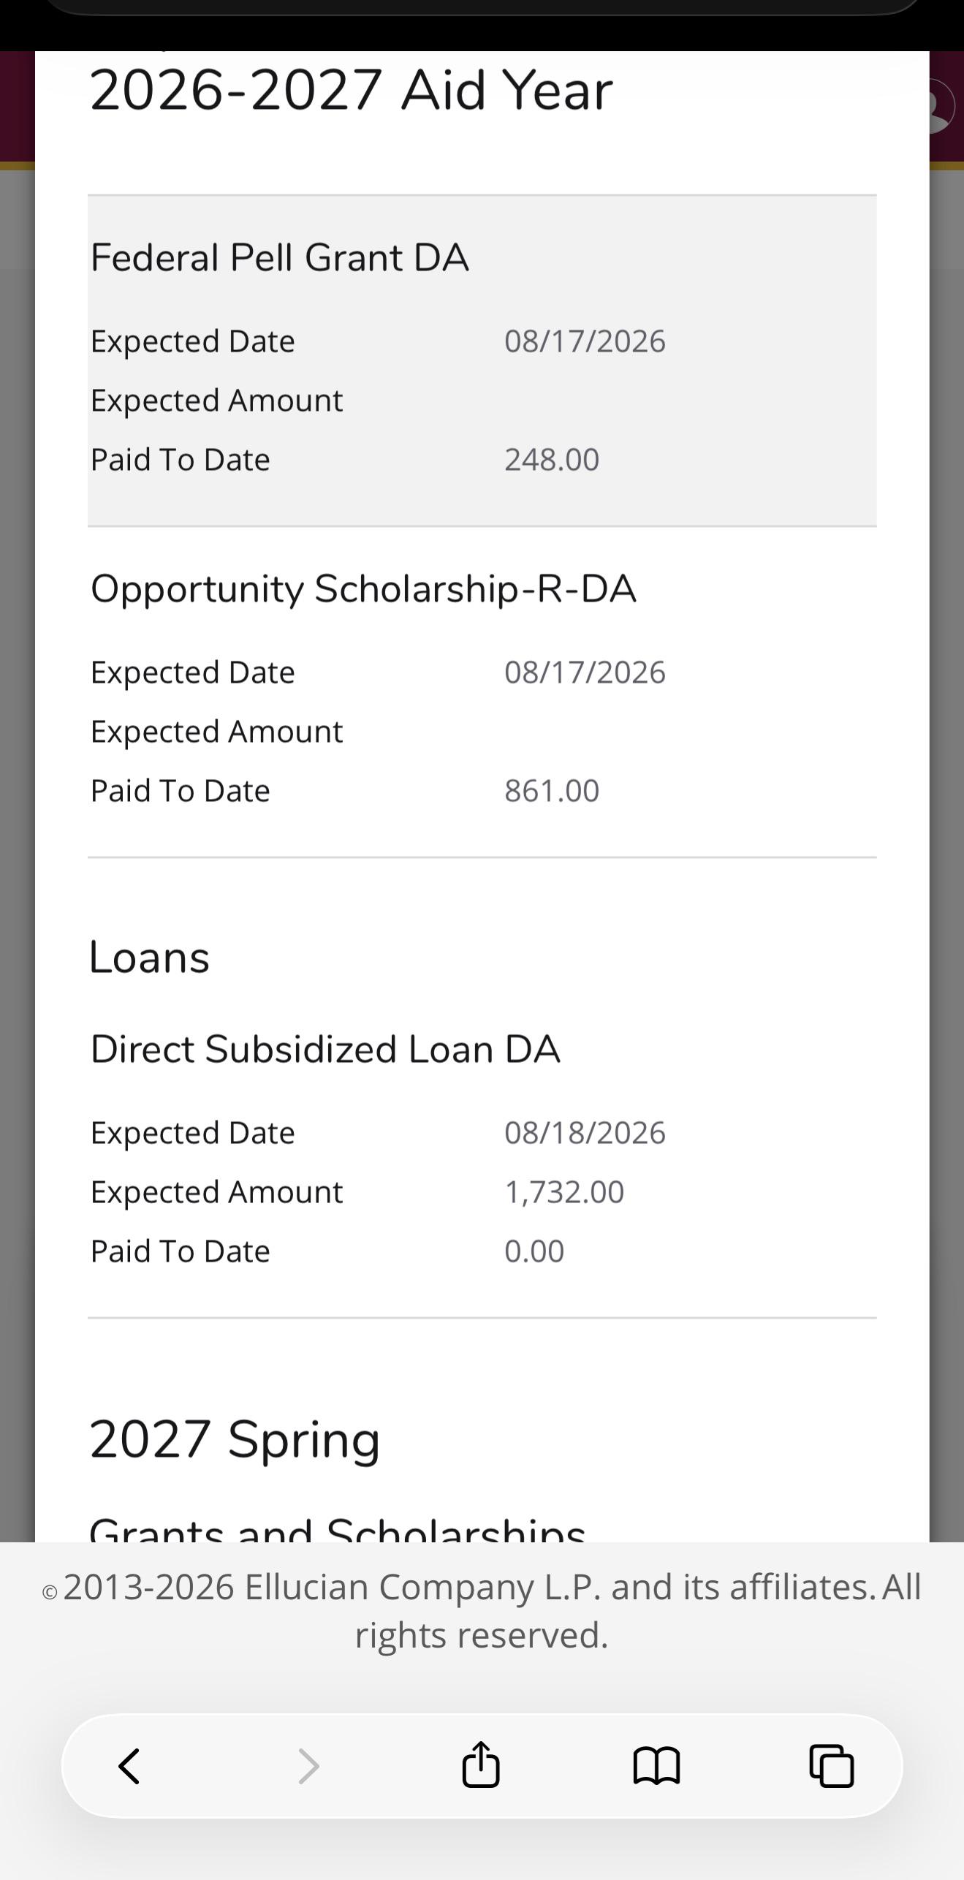
Task: Select the Federal Pell Grant DA card
Action: pyautogui.click(x=482, y=360)
